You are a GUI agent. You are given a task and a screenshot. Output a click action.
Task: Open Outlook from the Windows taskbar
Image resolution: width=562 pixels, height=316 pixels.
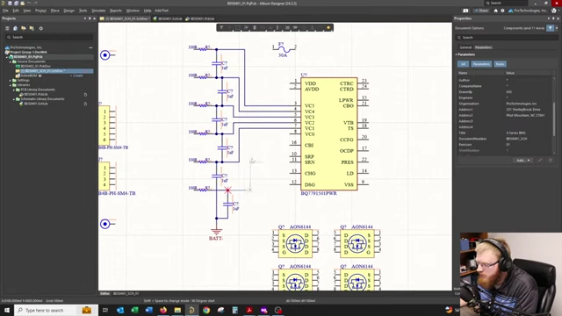pyautogui.click(x=120, y=310)
